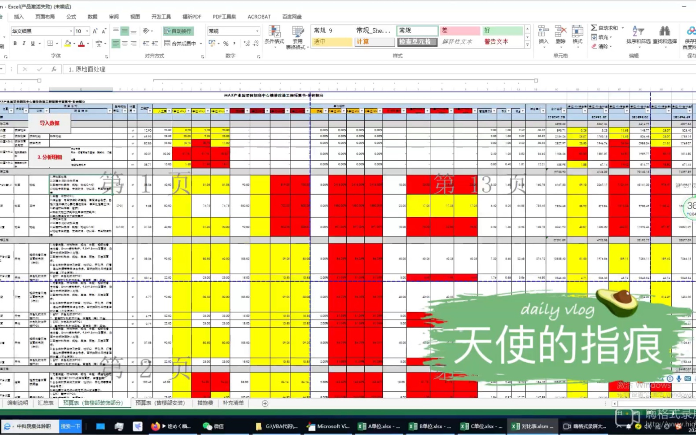The width and height of the screenshot is (696, 435).
Task: Decrease font size with the smaller A icon
Action: (104, 31)
